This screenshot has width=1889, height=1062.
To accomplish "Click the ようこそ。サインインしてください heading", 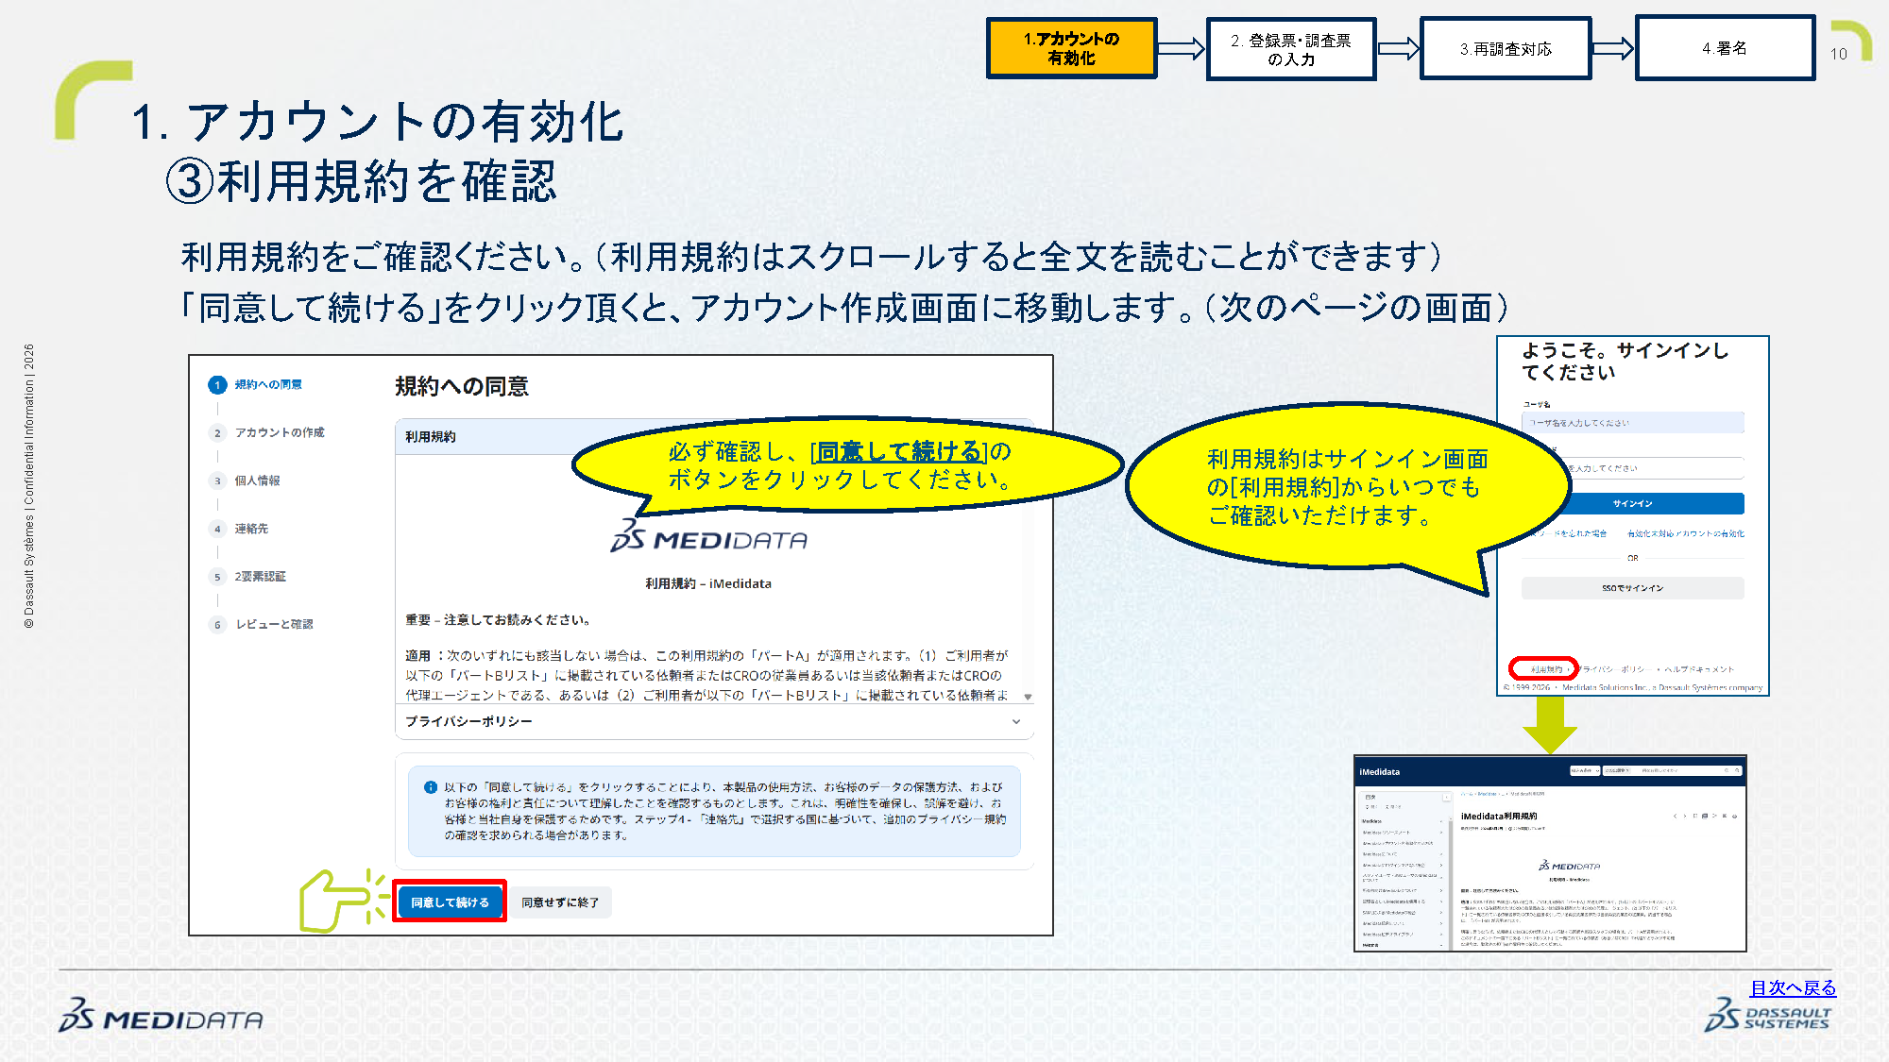I will pos(1625,362).
